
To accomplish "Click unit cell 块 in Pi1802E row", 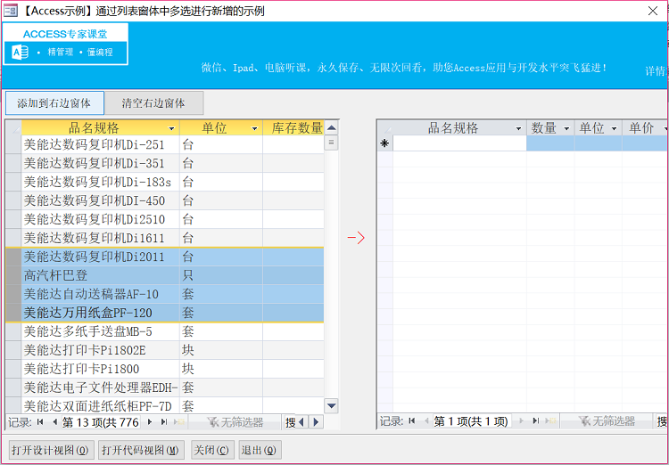I will coord(221,350).
